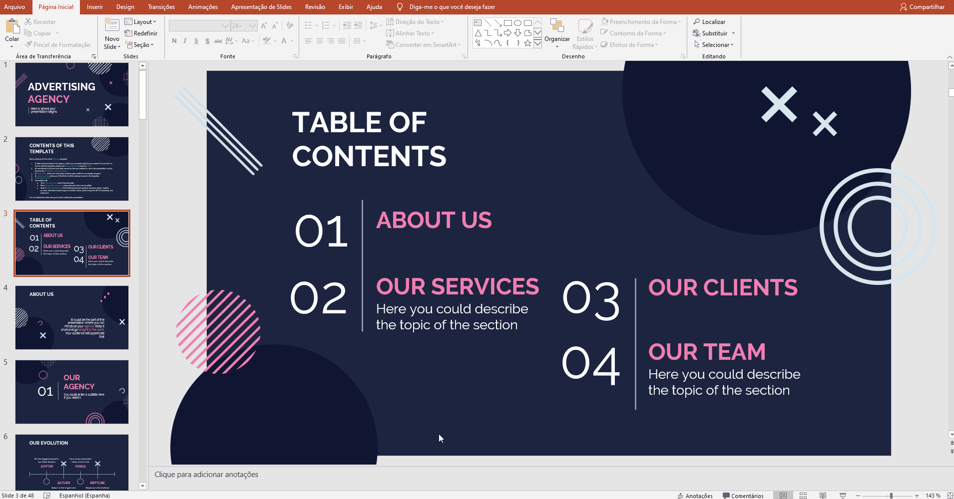Screen dimensions: 954x499
Task: Switch to the Design tab
Action: [125, 7]
